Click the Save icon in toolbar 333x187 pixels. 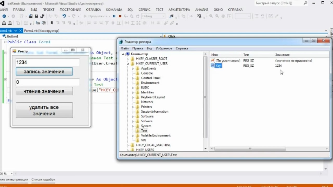pos(36,16)
